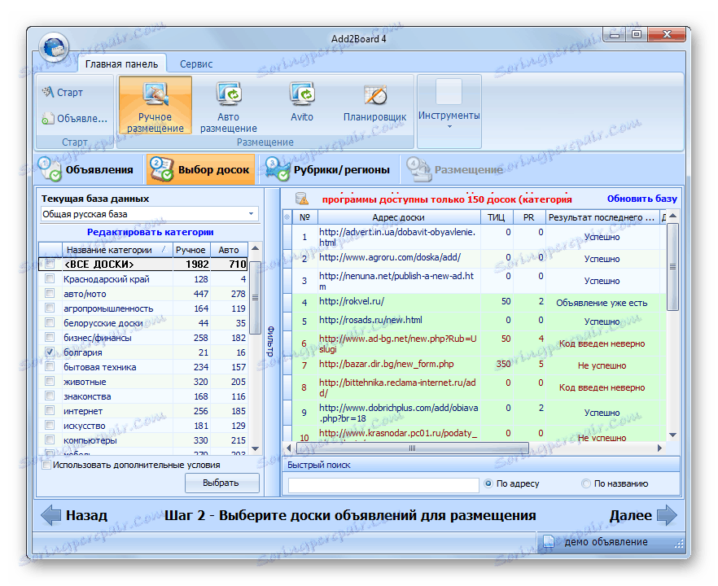Switch to the Сервис tab

[196, 64]
